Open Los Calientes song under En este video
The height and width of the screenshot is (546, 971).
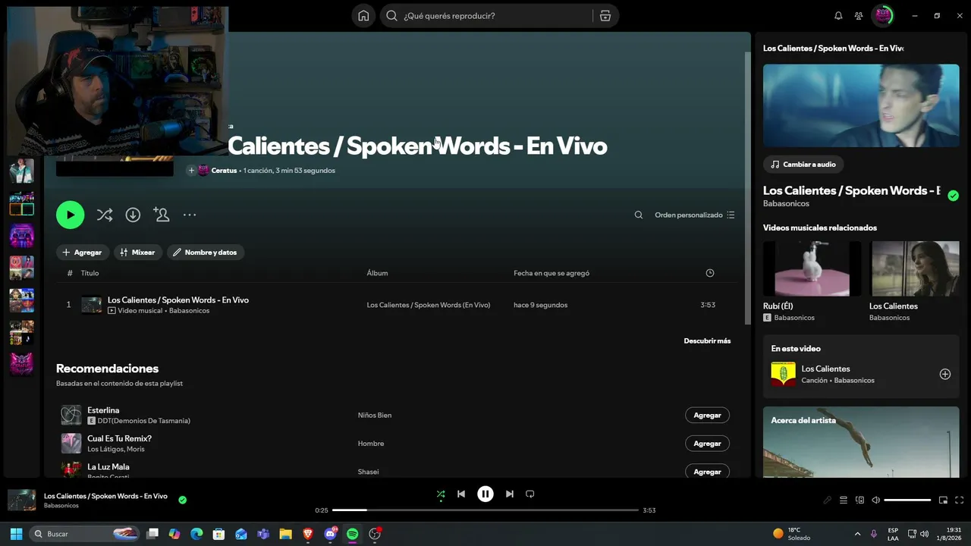pos(825,369)
